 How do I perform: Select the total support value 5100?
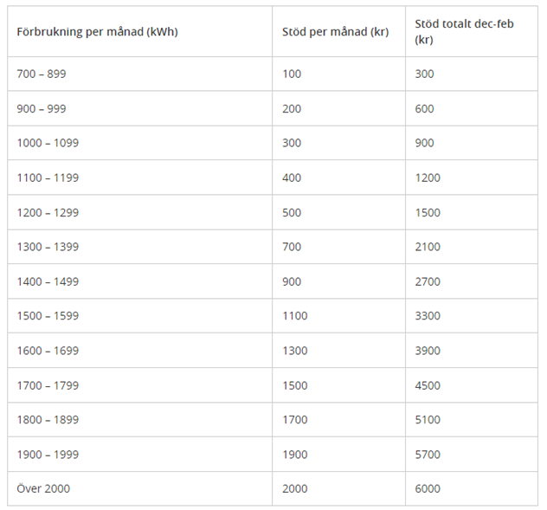[428, 420]
